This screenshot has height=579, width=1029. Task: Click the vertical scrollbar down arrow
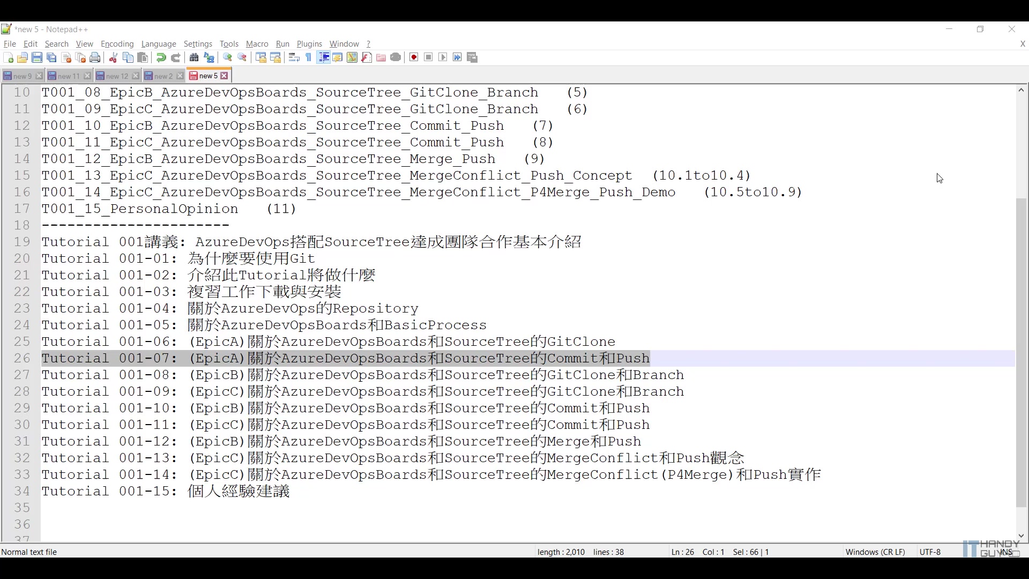click(1021, 536)
